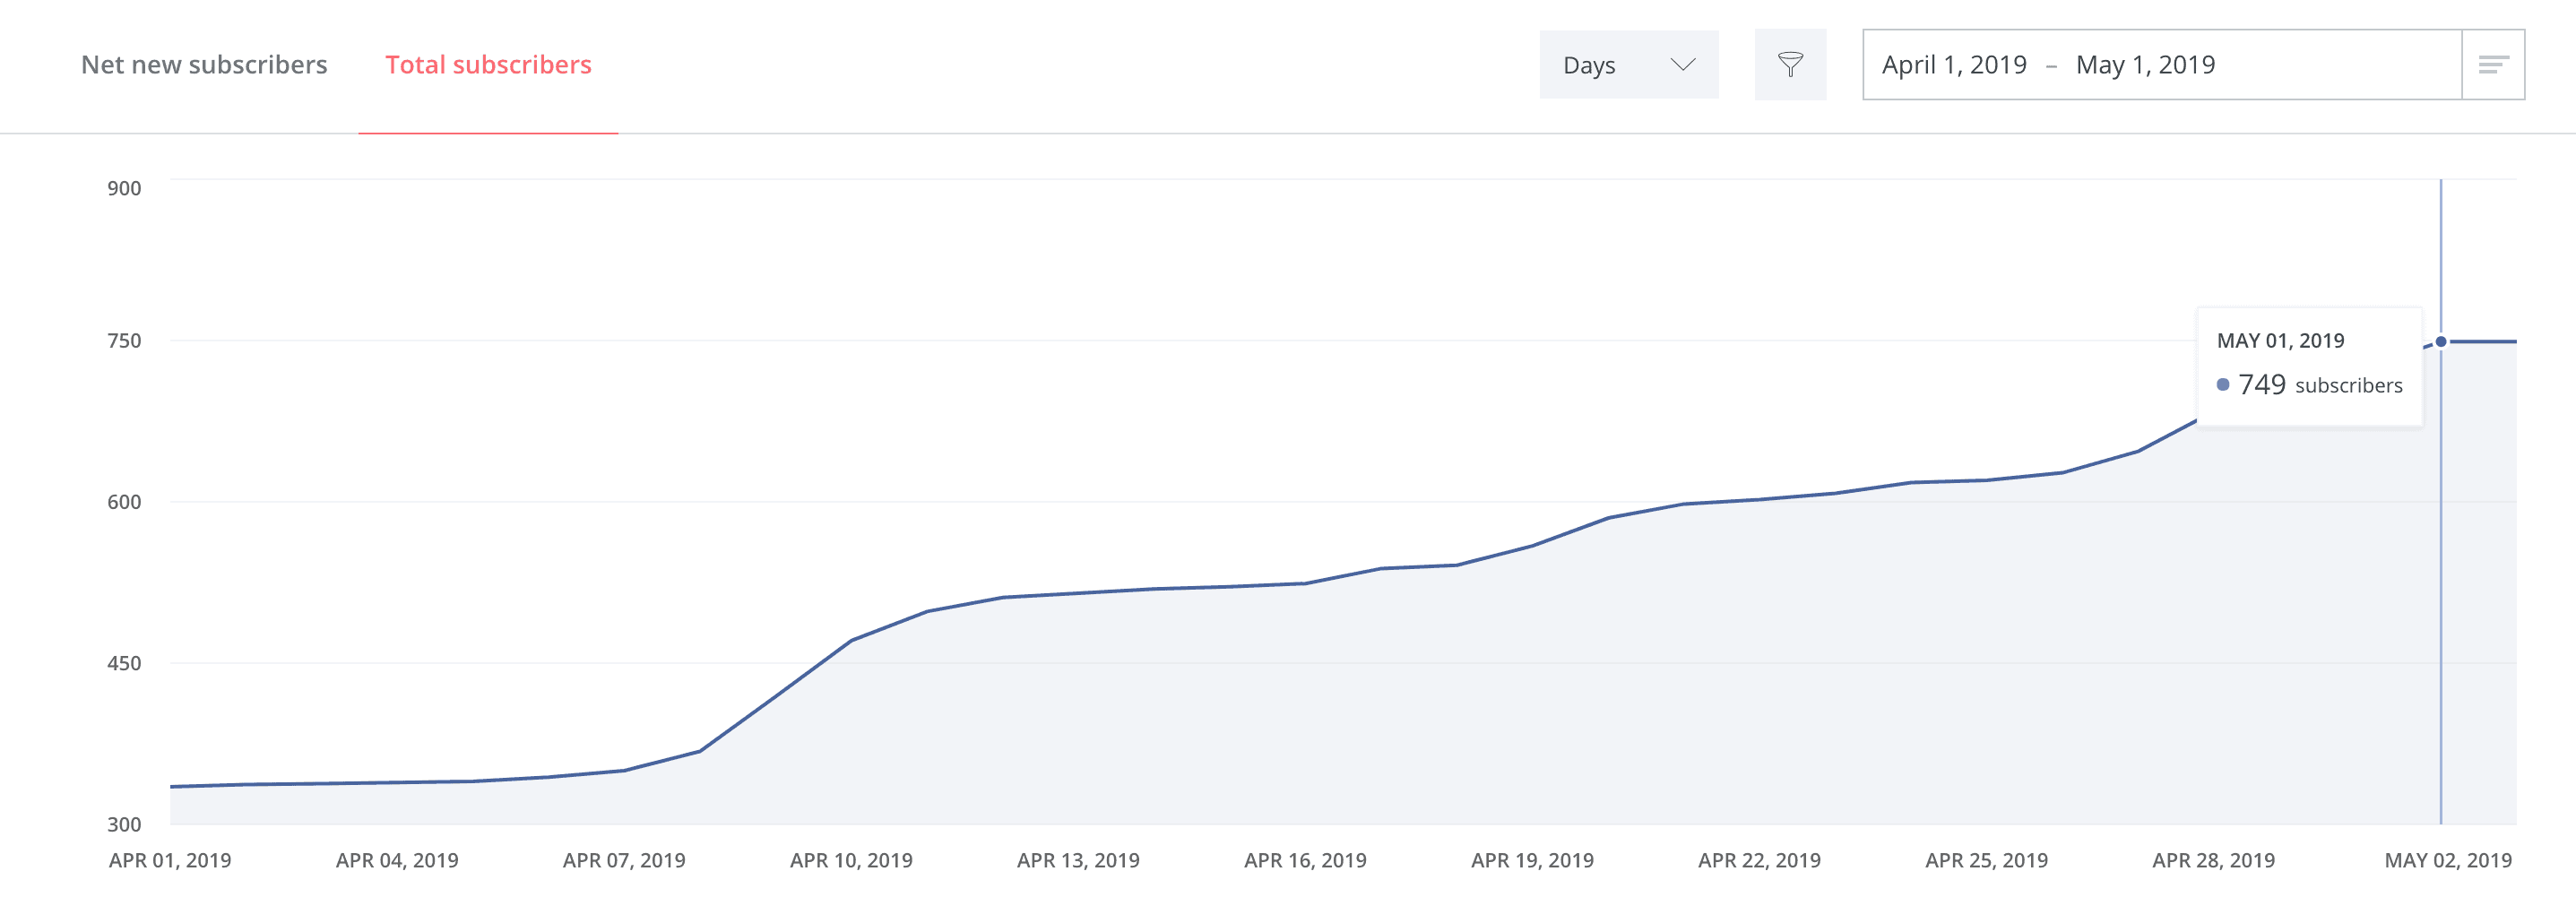Click the APR 28, 2019 axis label
The width and height of the screenshot is (2576, 923).
[2213, 860]
